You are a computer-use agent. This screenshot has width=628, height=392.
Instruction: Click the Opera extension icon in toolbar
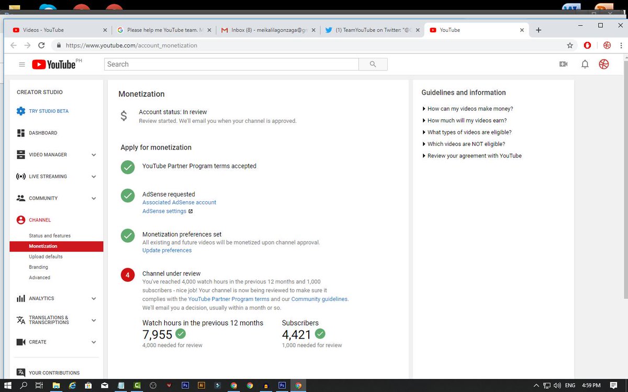click(x=587, y=45)
